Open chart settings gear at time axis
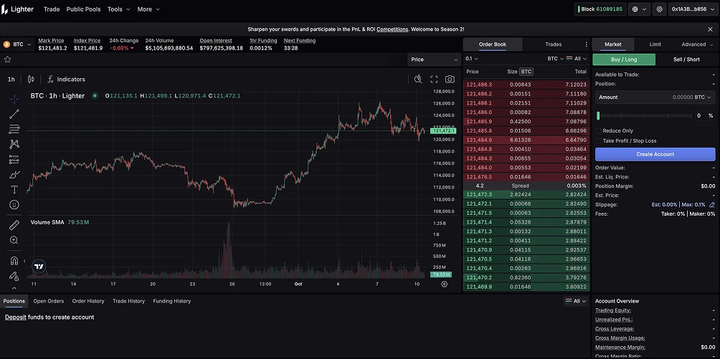This screenshot has width=720, height=359. tap(444, 284)
